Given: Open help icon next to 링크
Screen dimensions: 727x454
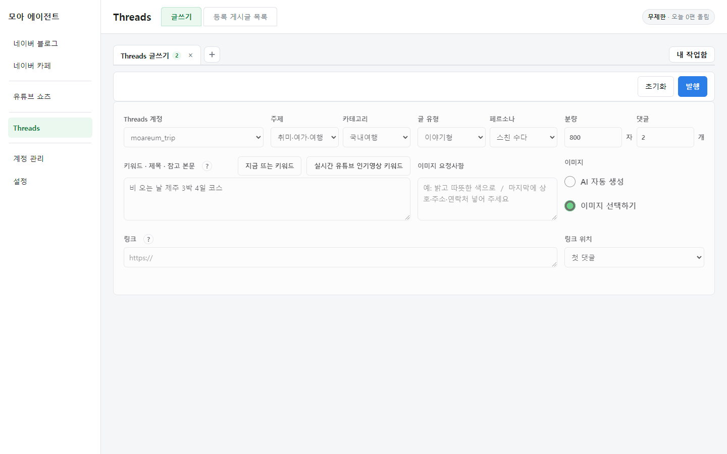Looking at the screenshot, I should tap(148, 239).
